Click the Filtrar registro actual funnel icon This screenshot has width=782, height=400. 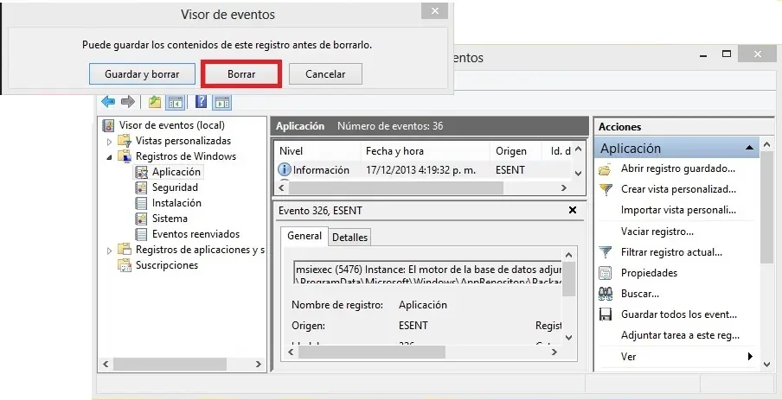[x=606, y=252]
